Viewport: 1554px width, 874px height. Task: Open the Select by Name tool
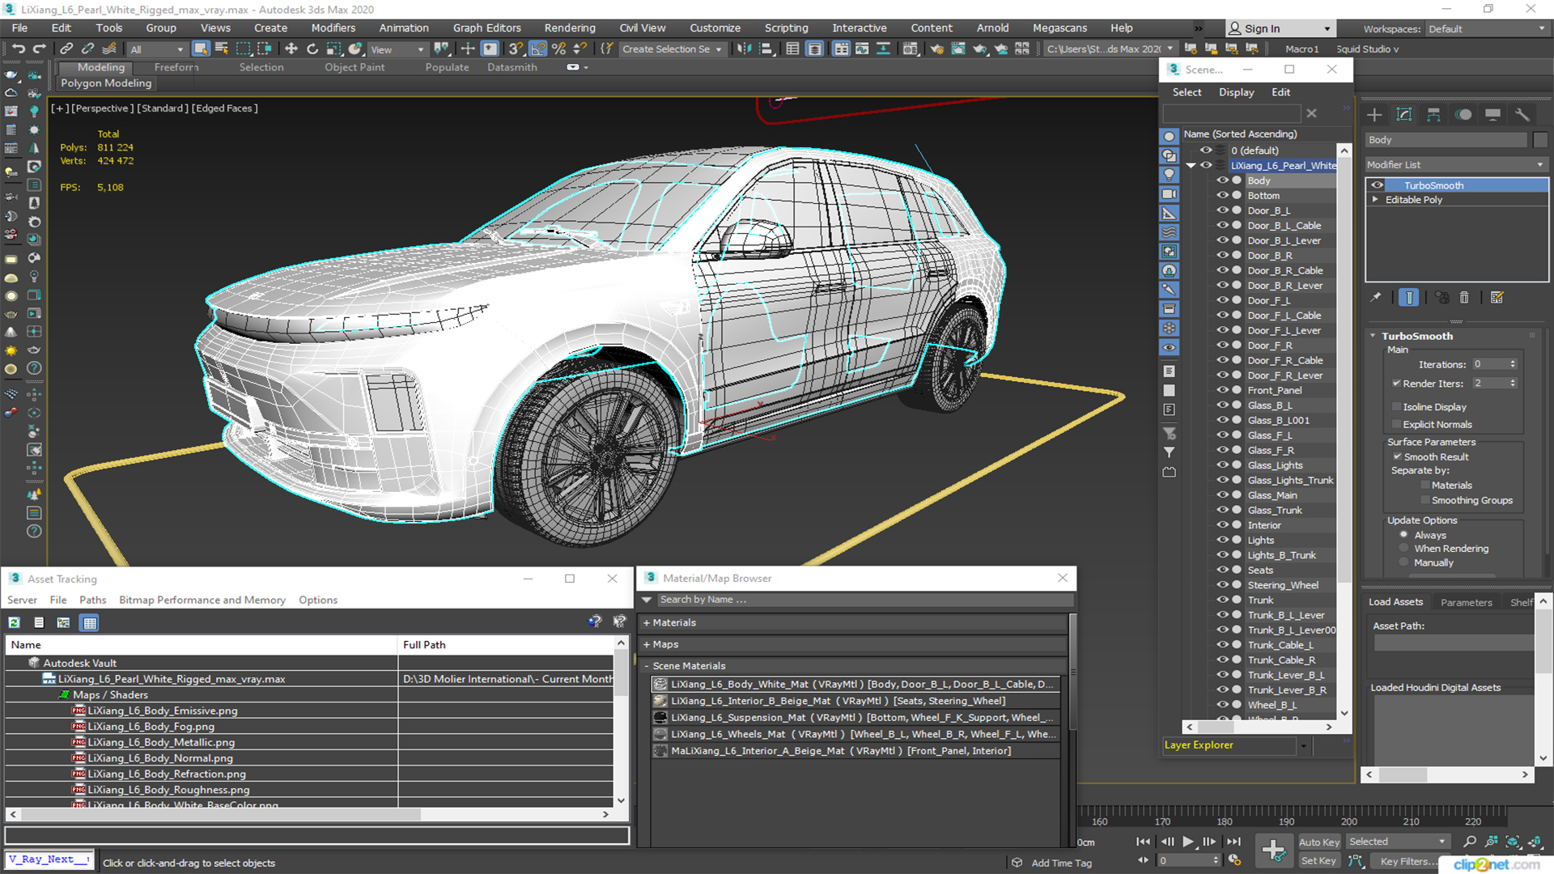tap(222, 49)
